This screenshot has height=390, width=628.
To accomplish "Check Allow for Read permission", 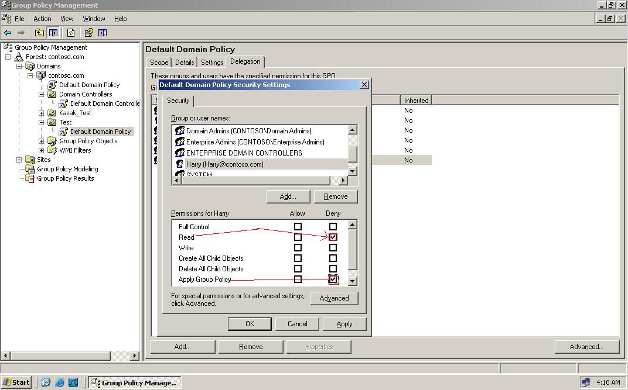I will coord(298,237).
